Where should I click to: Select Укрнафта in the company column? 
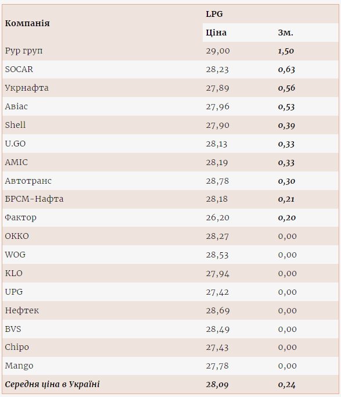coord(27,88)
